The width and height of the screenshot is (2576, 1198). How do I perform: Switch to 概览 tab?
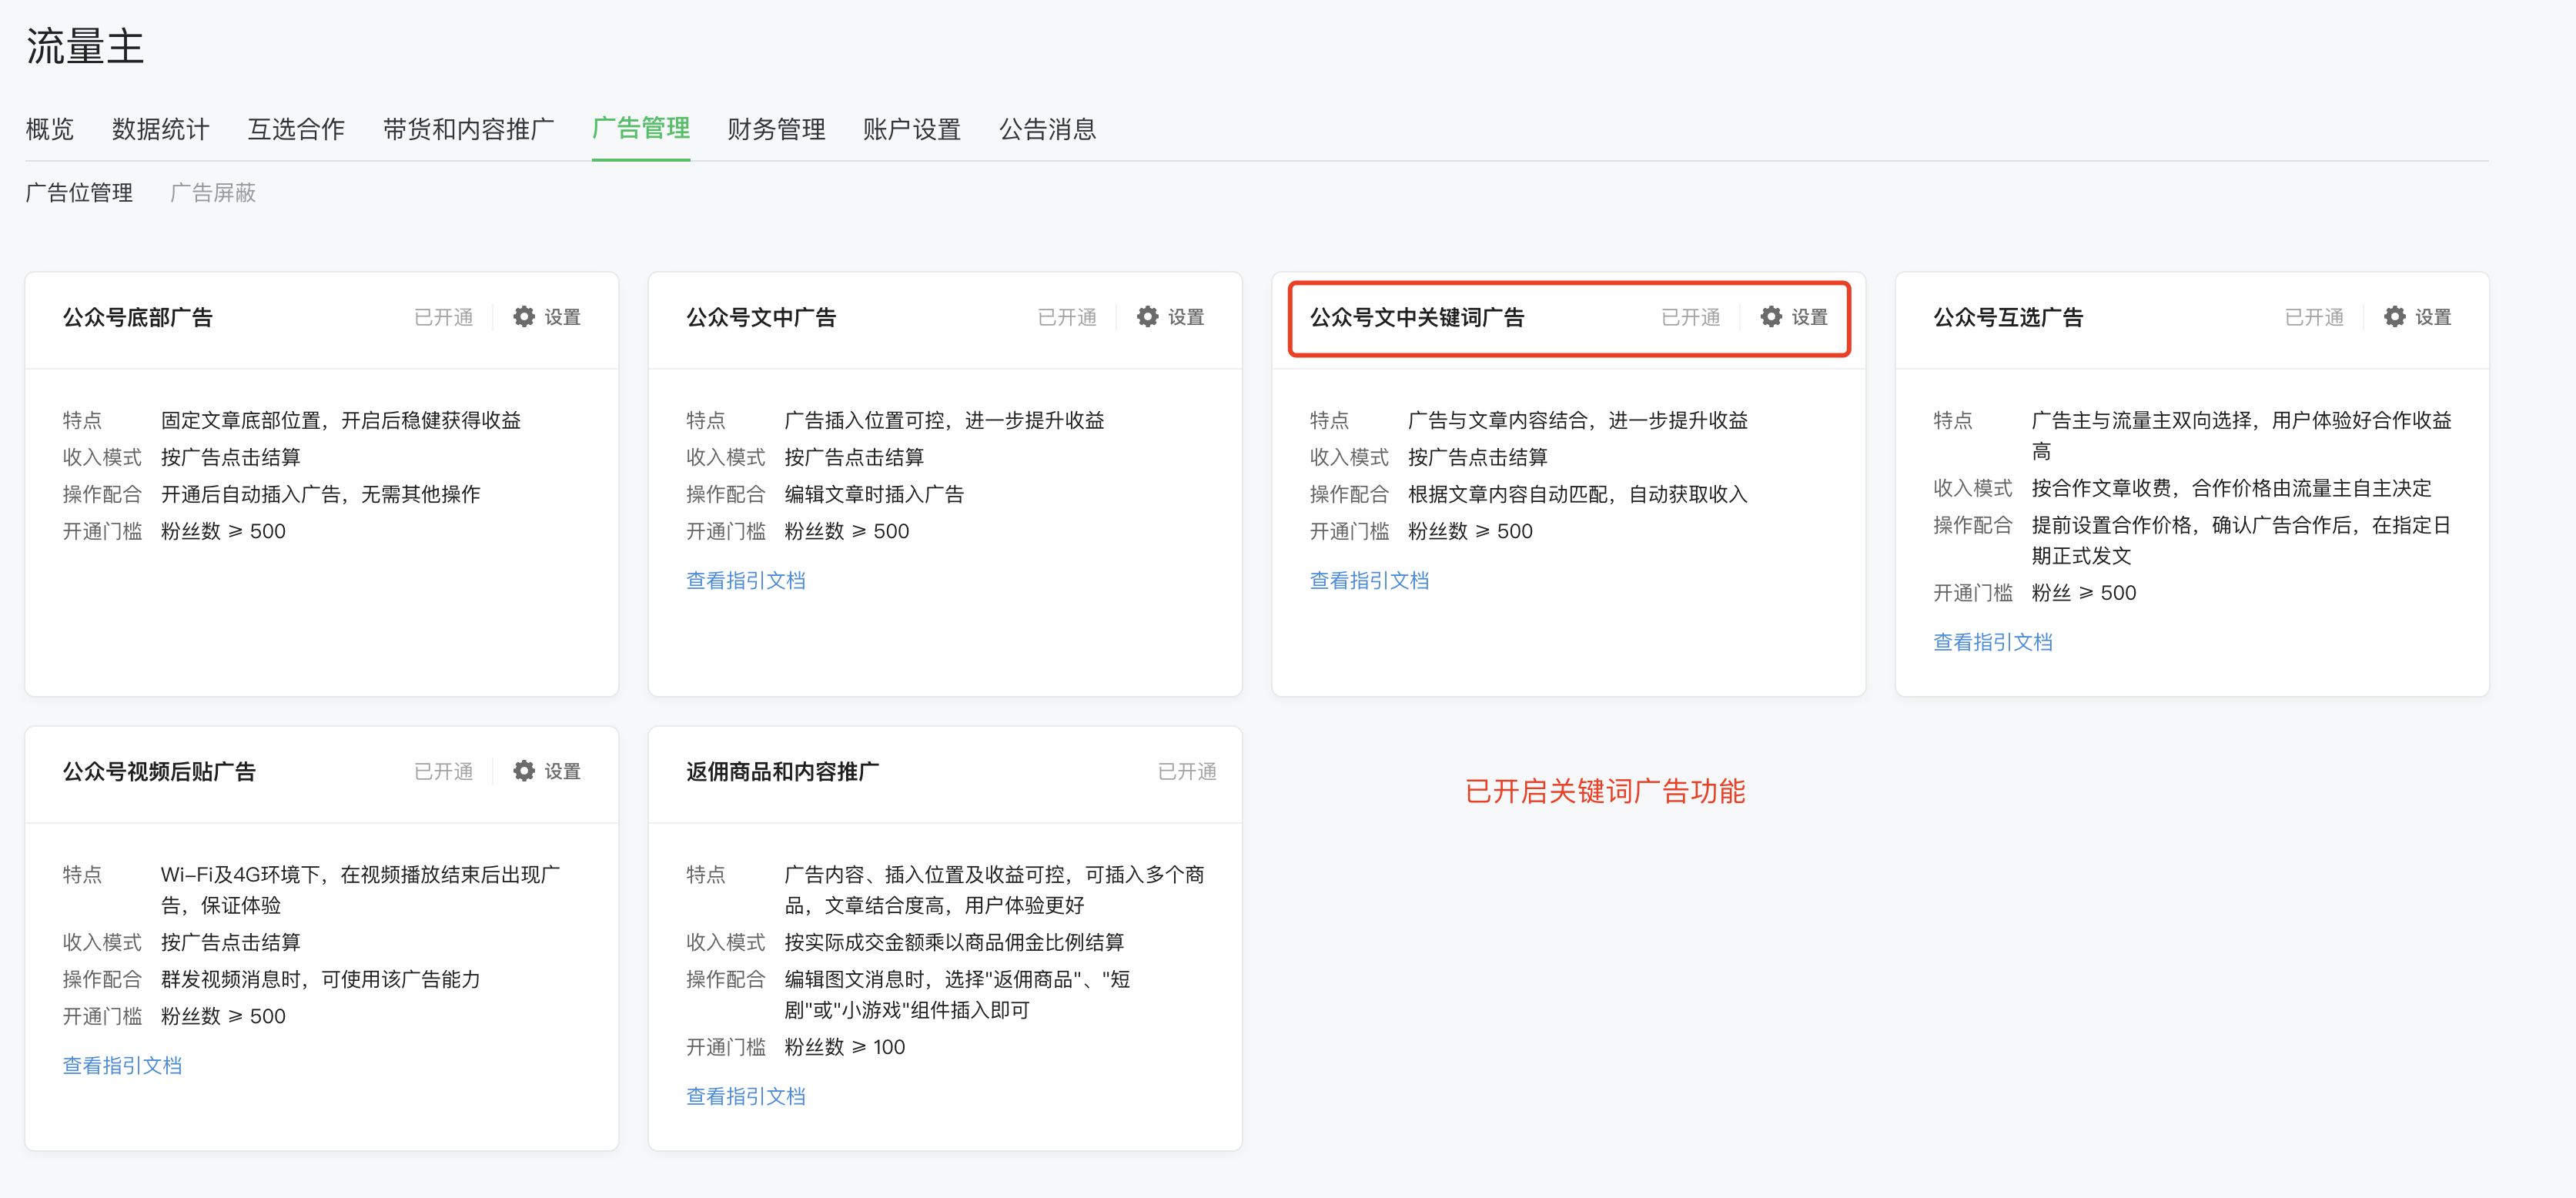tap(49, 129)
